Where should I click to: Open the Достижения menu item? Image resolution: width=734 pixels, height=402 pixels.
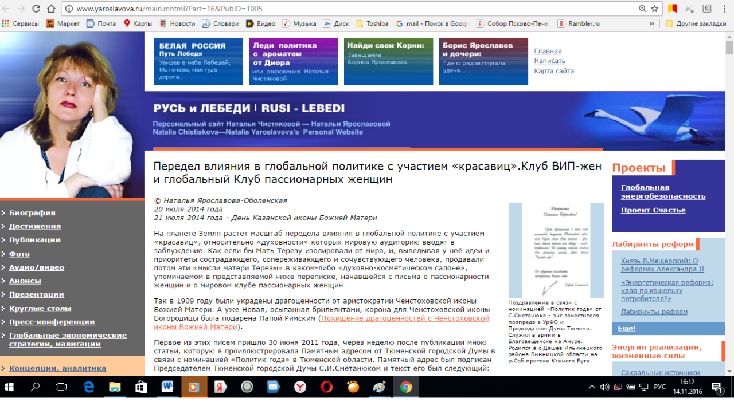point(35,226)
